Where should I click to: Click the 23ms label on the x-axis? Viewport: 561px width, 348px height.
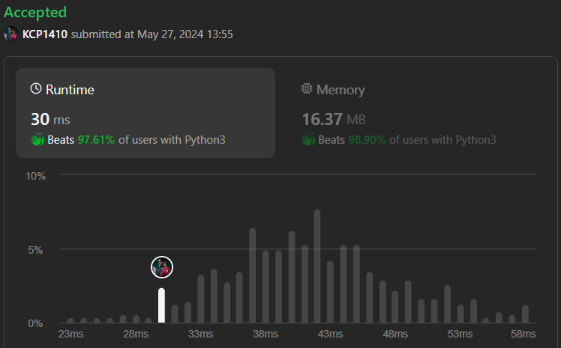70,334
